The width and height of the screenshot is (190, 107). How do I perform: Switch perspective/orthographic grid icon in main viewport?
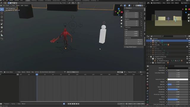click(x=121, y=26)
